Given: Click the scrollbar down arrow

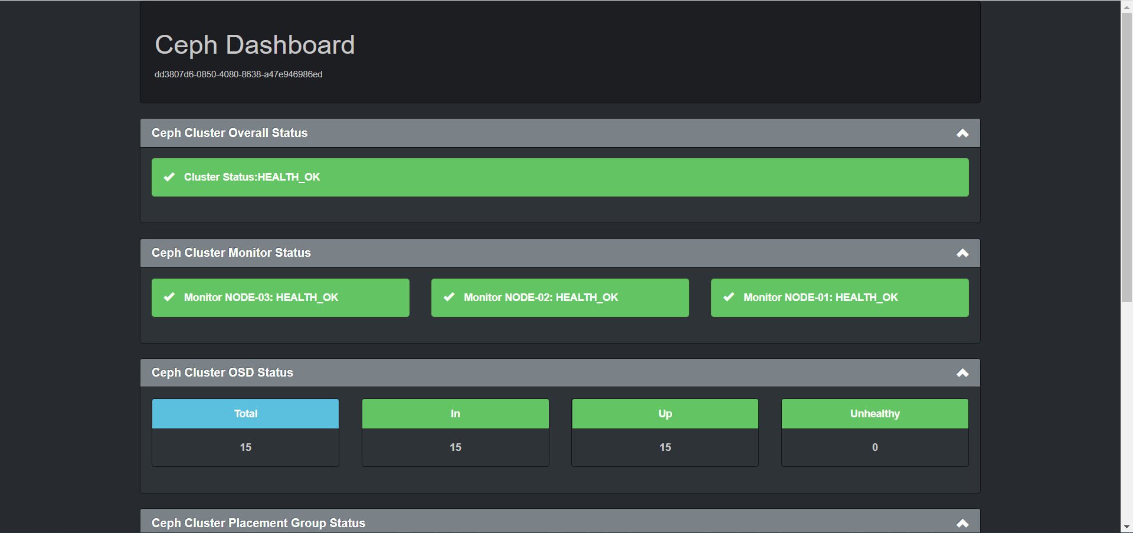Looking at the screenshot, I should coord(1127,527).
